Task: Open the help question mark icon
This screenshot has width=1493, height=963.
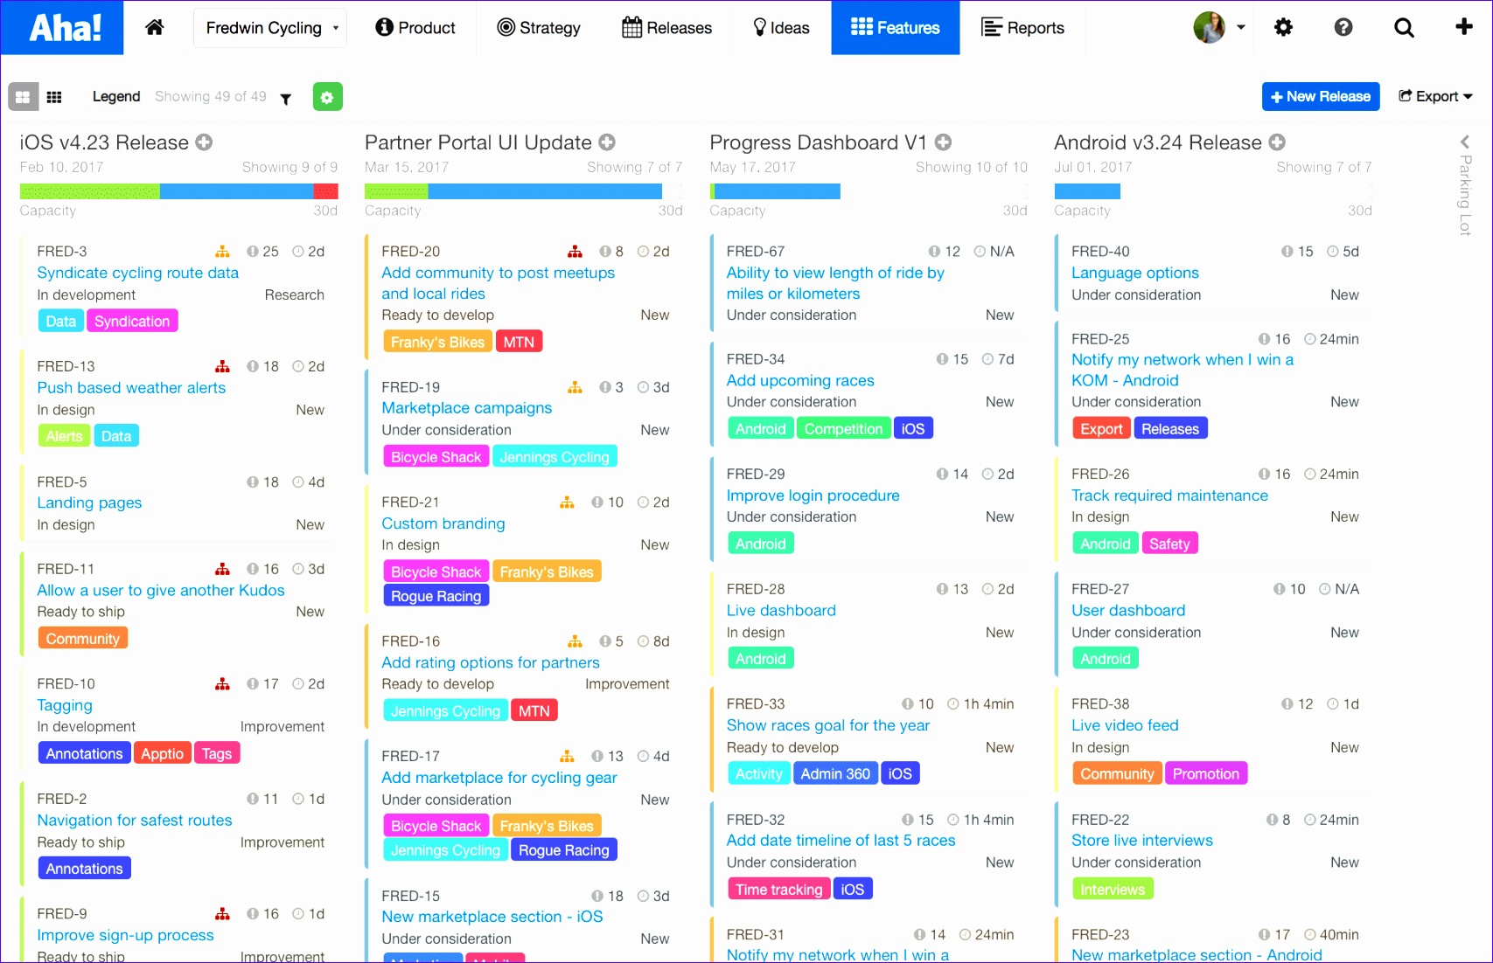Action: point(1343,28)
